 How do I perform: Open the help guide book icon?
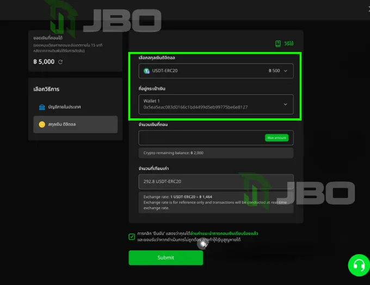278,43
